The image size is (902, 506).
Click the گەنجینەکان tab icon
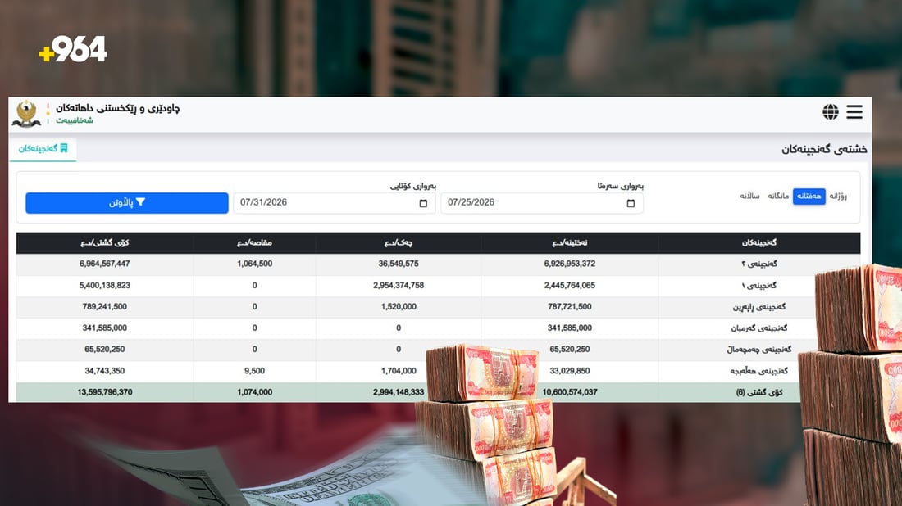pyautogui.click(x=64, y=148)
